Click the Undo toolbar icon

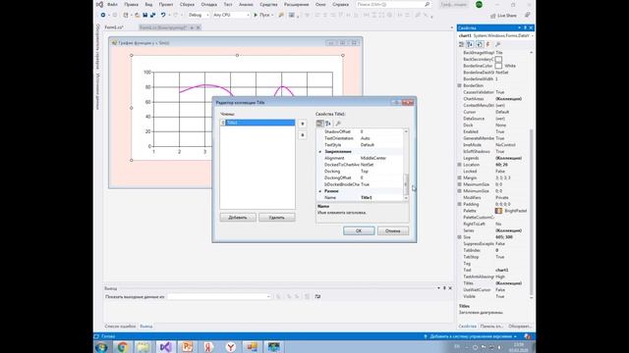click(x=163, y=15)
